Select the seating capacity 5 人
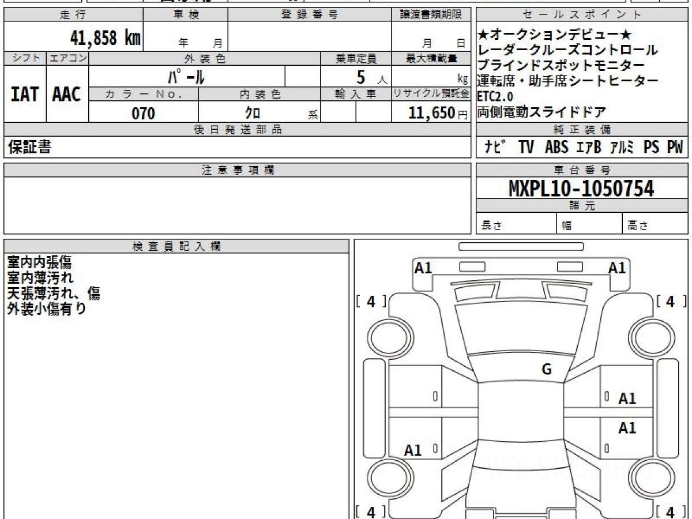Viewport: 692px width, 519px height. 372,77
